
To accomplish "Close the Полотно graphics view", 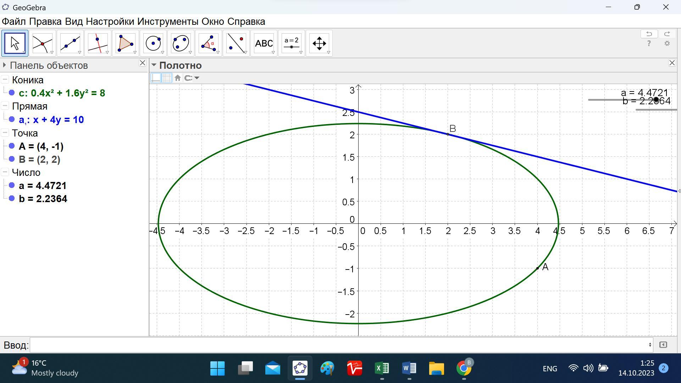I will pos(672,63).
